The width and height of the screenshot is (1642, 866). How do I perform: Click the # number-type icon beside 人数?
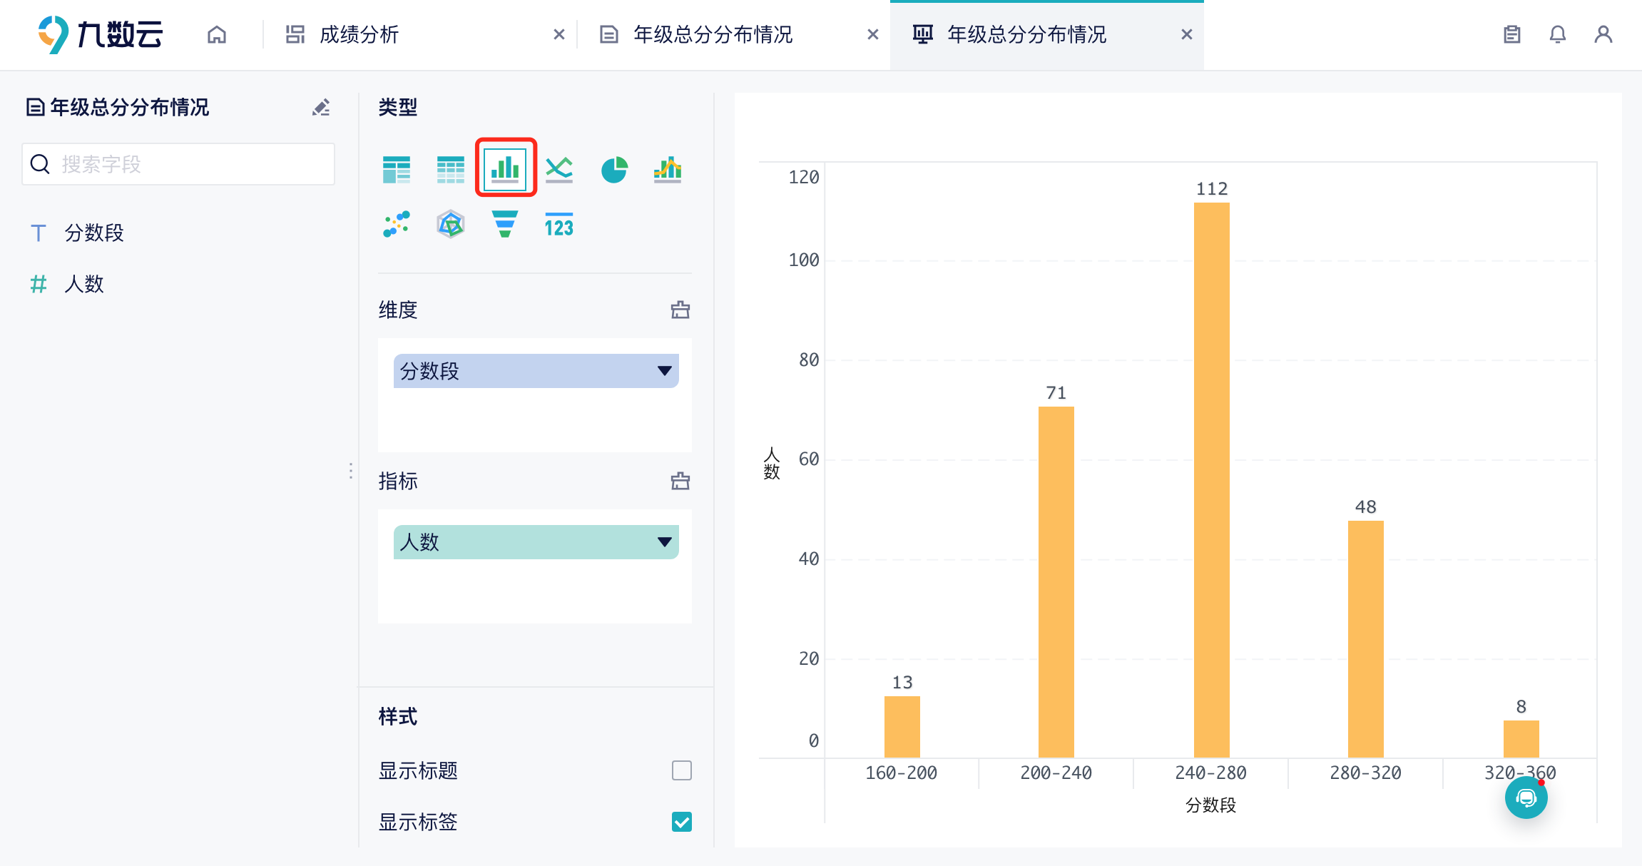tap(39, 284)
